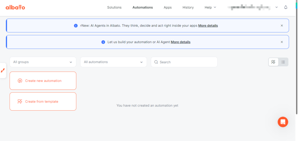The height and width of the screenshot is (141, 298).
Task: Switch to list view layout
Action: point(283,62)
